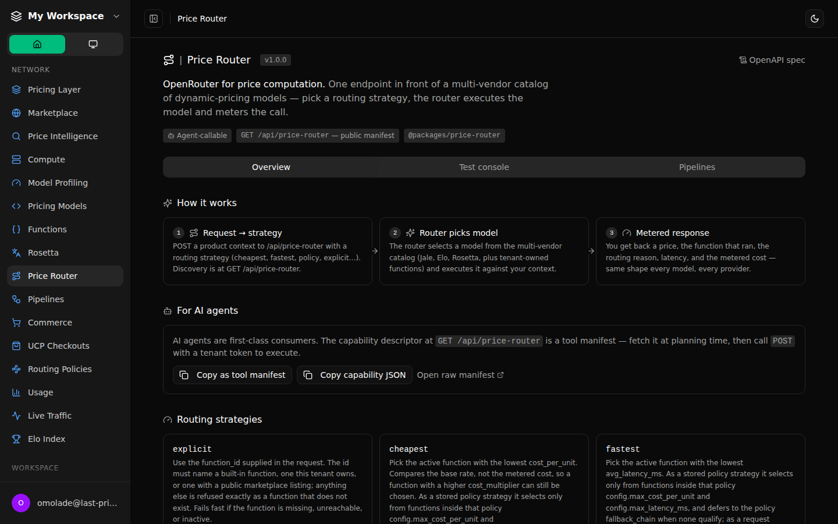Screen dimensions: 838x524
Task: Click the Pipelines sidebar icon
Action: pyautogui.click(x=16, y=299)
